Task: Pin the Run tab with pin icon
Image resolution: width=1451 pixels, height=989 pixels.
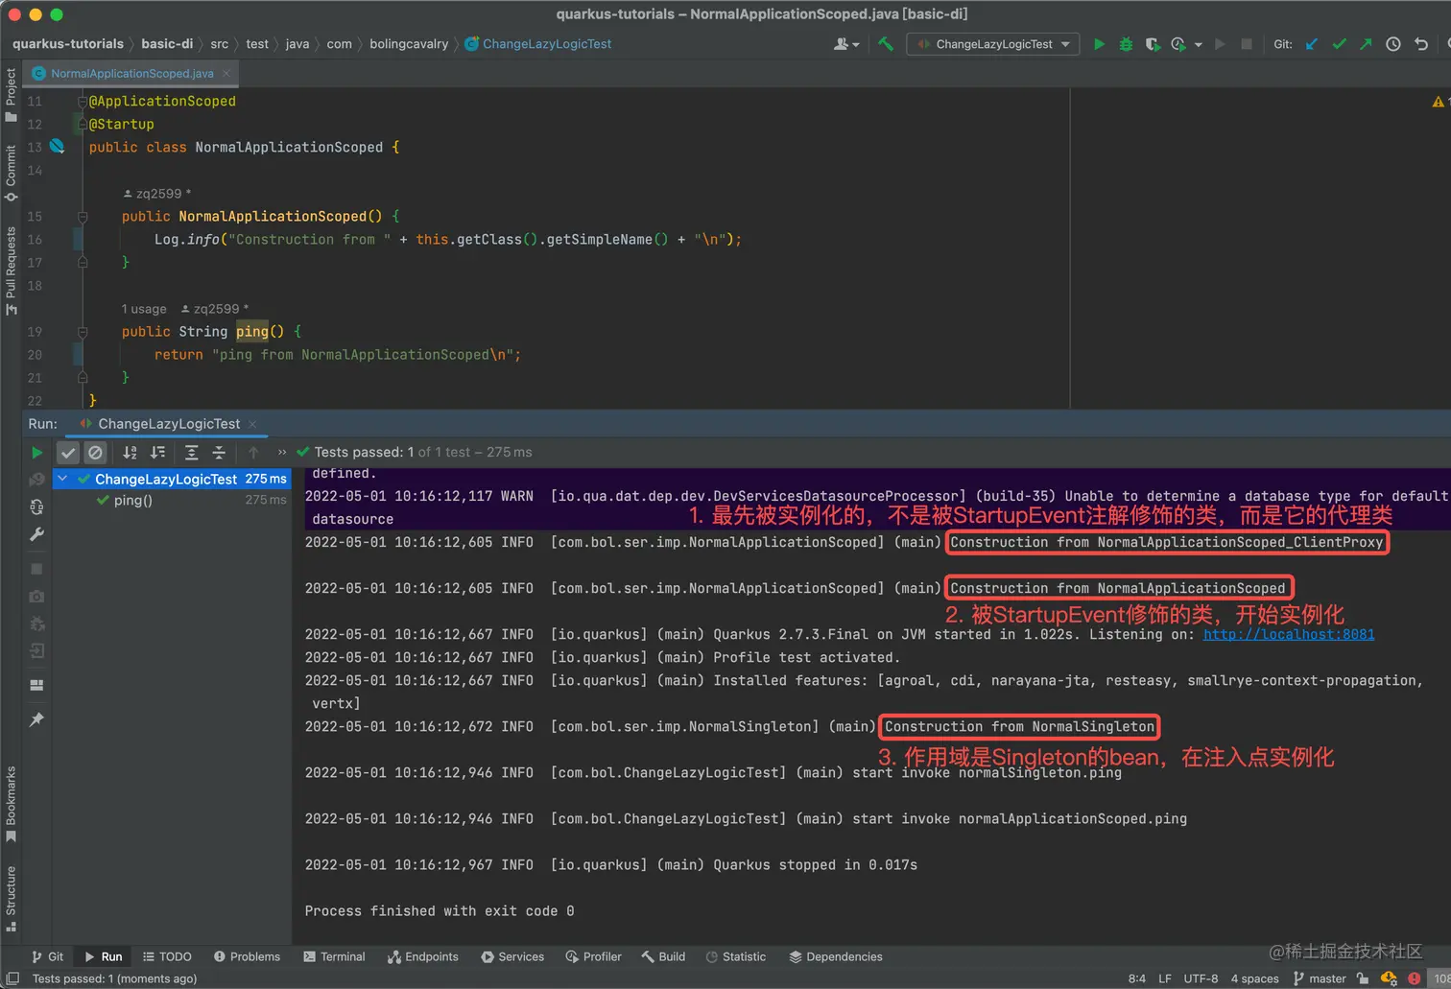Action: (x=36, y=719)
